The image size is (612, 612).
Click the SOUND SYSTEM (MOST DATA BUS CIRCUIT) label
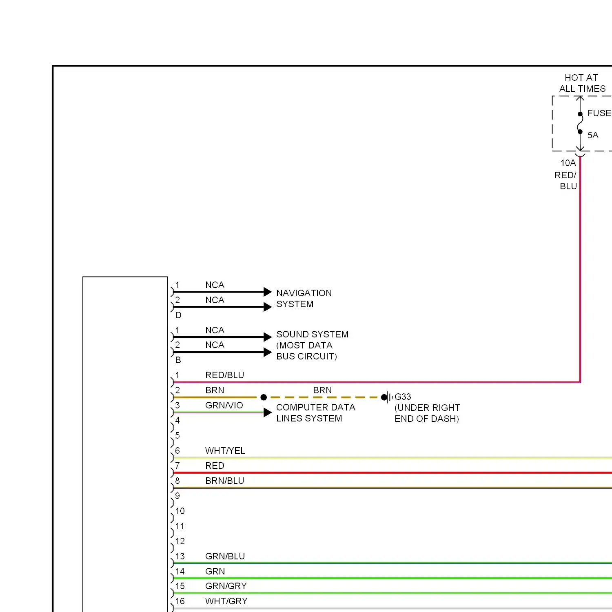[x=312, y=345]
